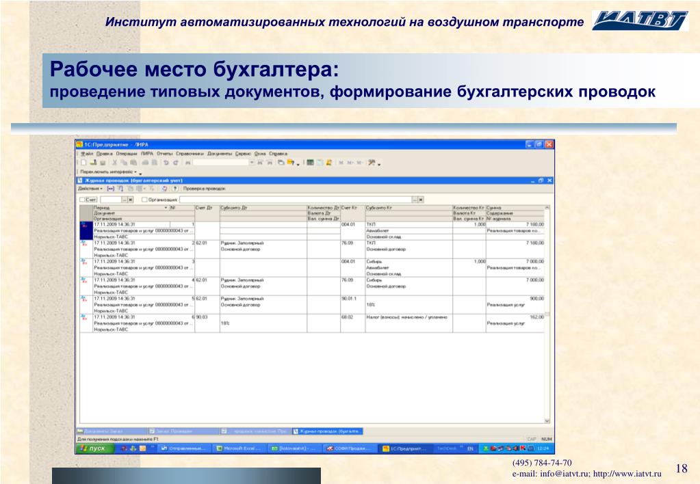Click the filter icon next to interval icon
700x484 pixels.
click(x=120, y=189)
